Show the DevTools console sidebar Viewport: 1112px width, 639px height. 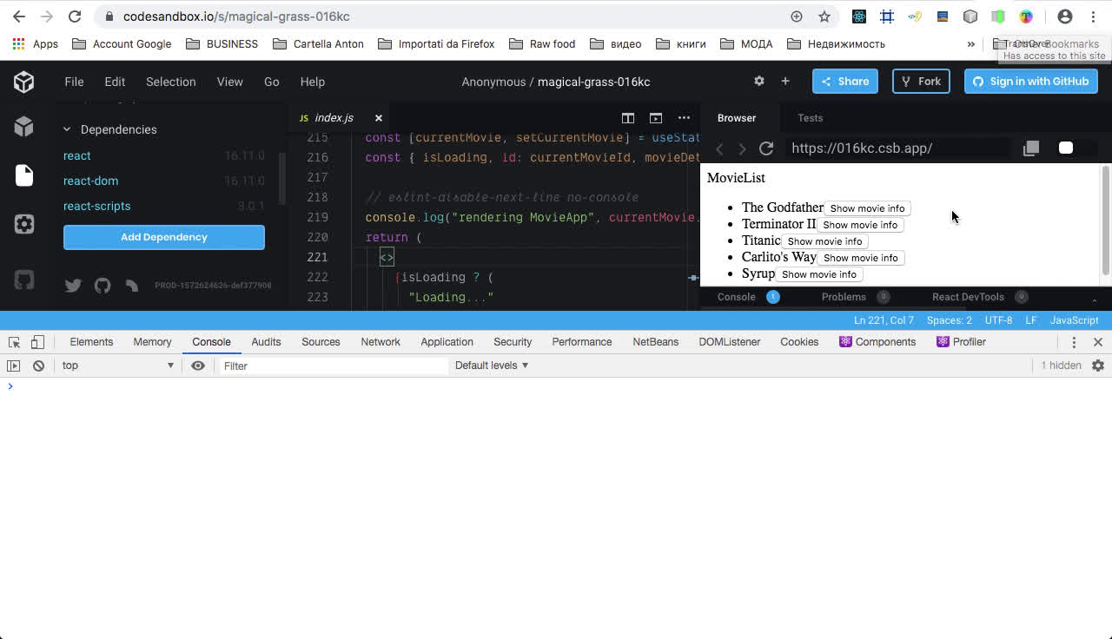pos(13,366)
